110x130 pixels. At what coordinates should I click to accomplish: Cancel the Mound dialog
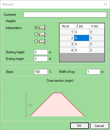pyautogui.click(x=99, y=126)
